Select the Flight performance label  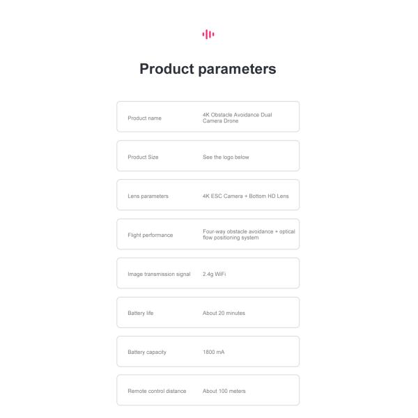coord(150,235)
